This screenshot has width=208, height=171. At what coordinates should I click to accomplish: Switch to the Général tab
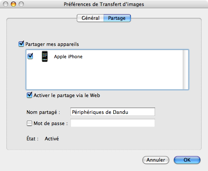click(x=90, y=18)
